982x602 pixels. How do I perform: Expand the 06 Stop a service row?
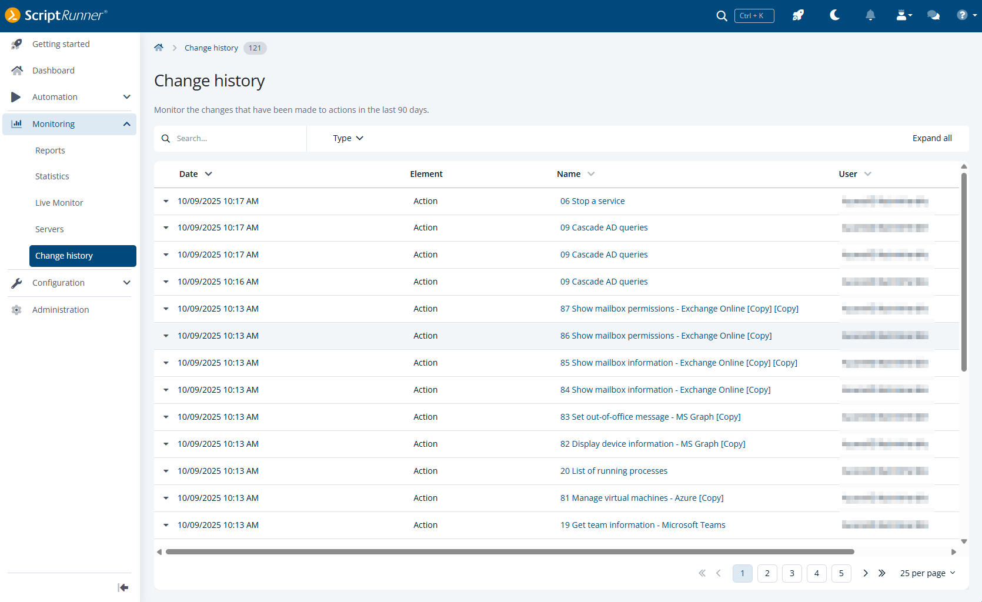click(166, 201)
